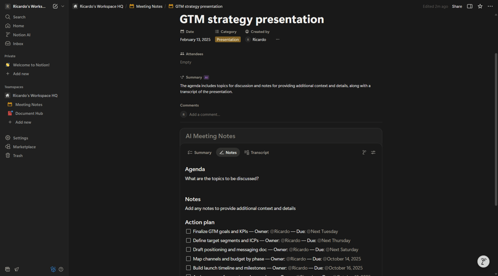Open meeting notes settings sliders icon
This screenshot has height=276, width=498.
373,153
